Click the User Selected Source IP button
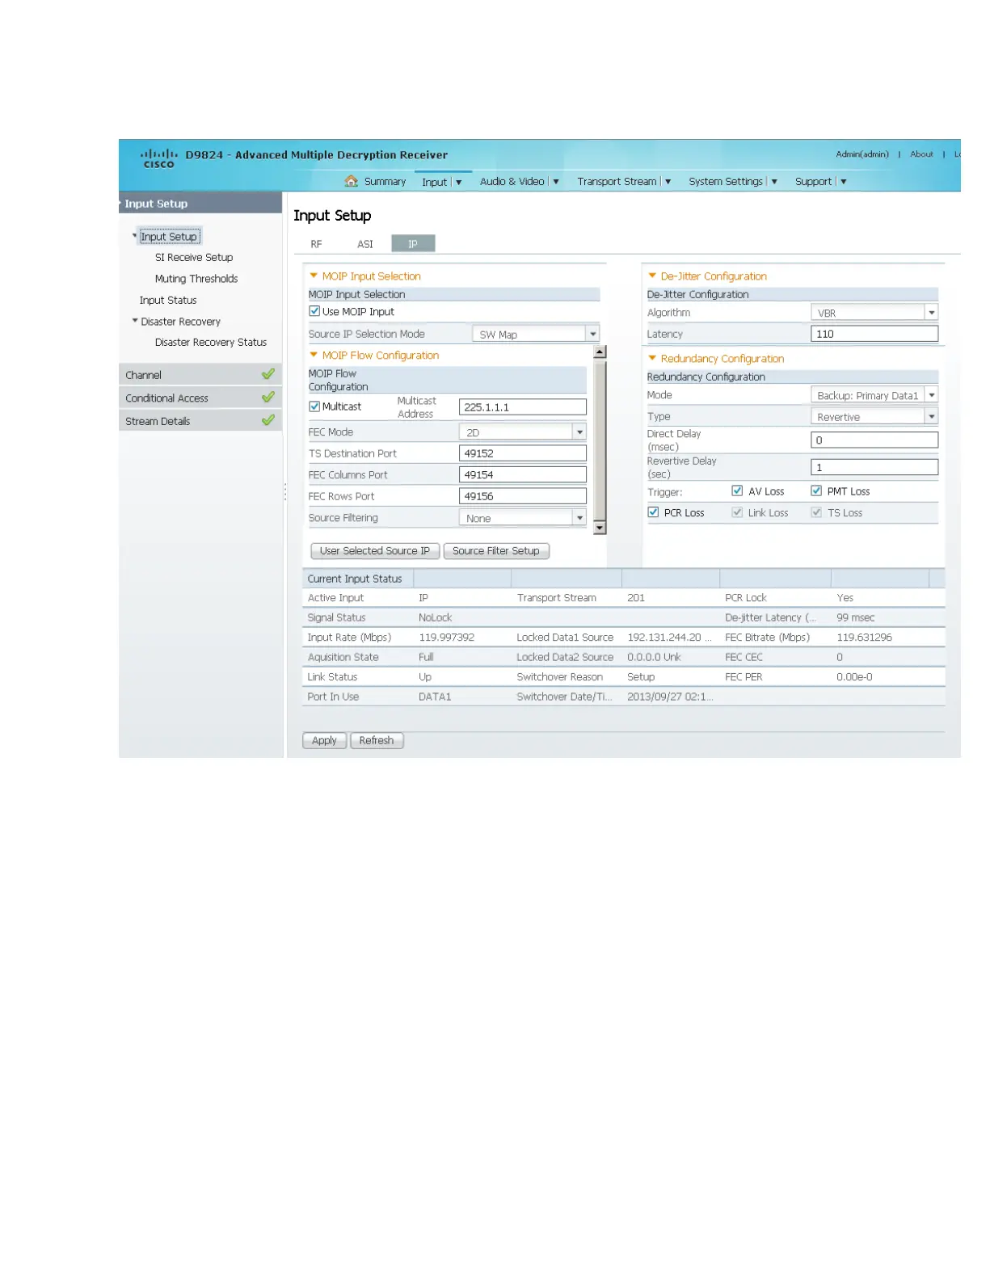 375,550
